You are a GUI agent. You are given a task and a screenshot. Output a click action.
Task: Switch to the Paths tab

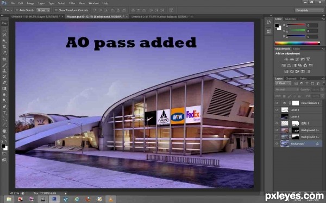coord(303,78)
